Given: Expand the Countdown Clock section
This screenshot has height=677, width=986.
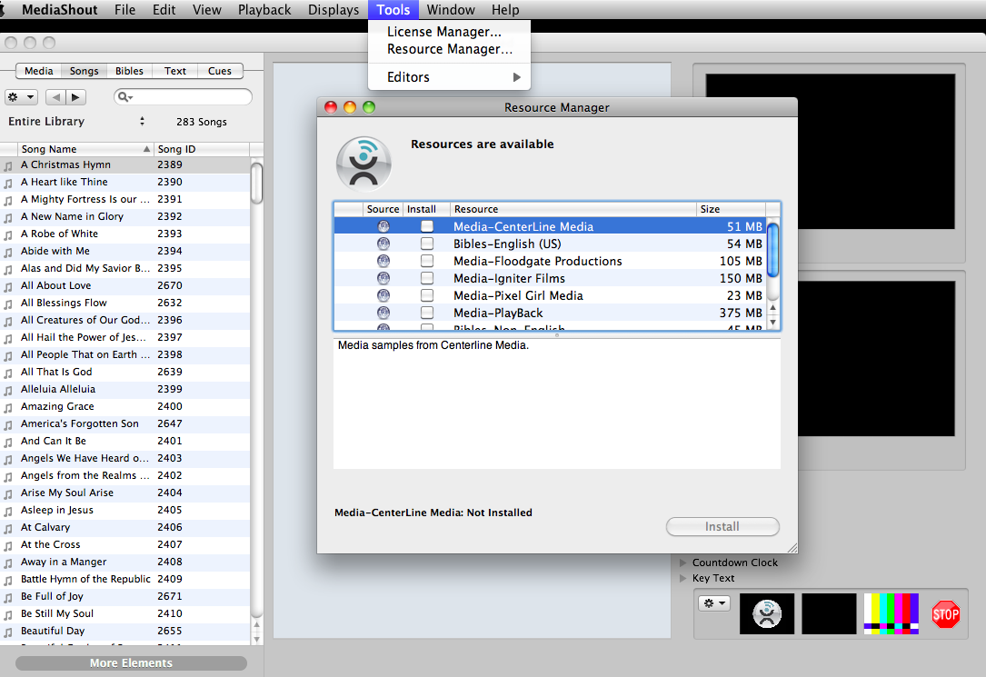Looking at the screenshot, I should click(x=682, y=563).
